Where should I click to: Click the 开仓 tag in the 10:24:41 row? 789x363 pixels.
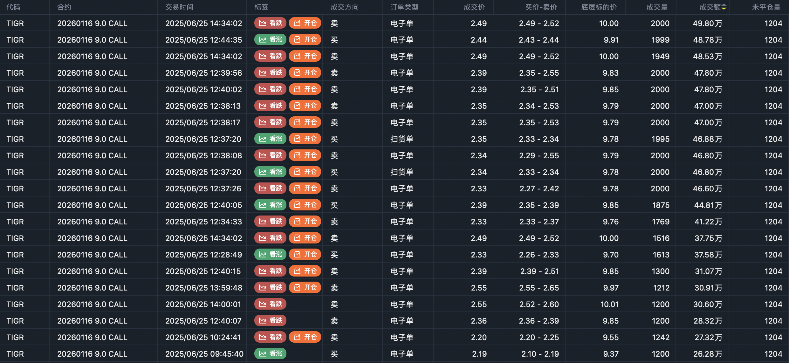tap(305, 337)
